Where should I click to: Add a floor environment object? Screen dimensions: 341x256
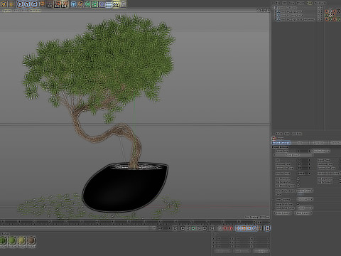tap(109, 4)
